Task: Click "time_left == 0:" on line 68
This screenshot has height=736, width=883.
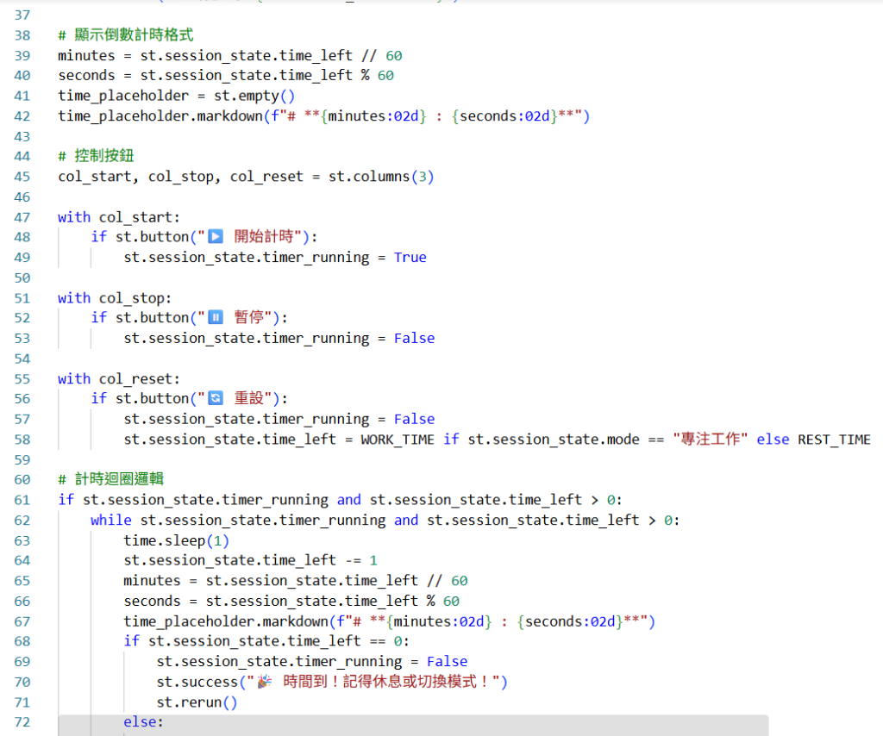Action: click(x=348, y=641)
